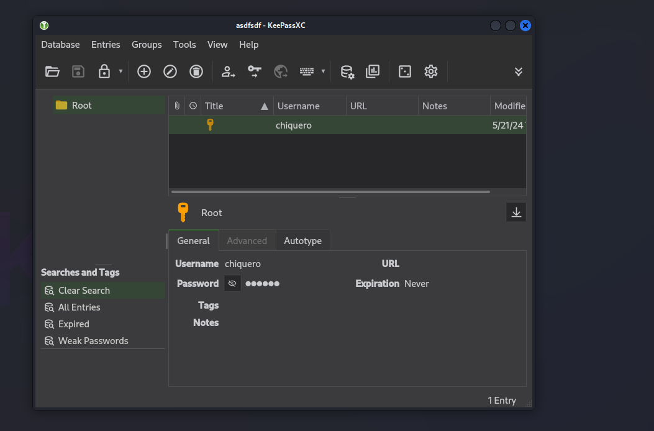Select Expired entries search
Screen dimensions: 654x431
103,324
